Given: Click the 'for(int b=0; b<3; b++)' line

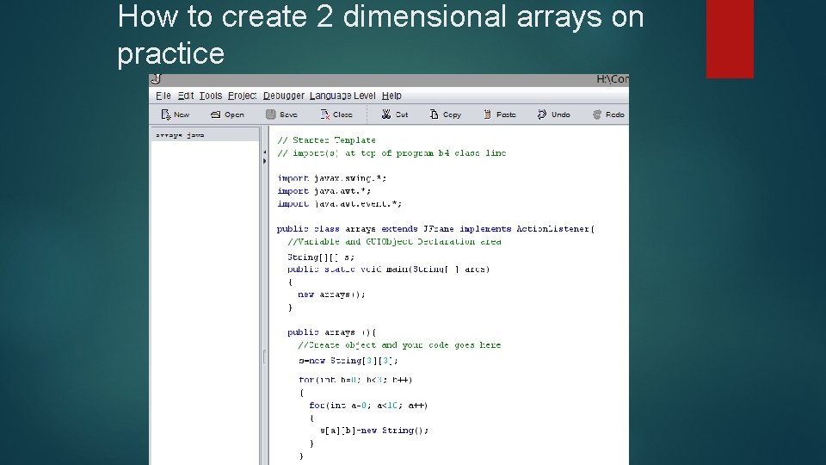Looking at the screenshot, I should point(355,380).
